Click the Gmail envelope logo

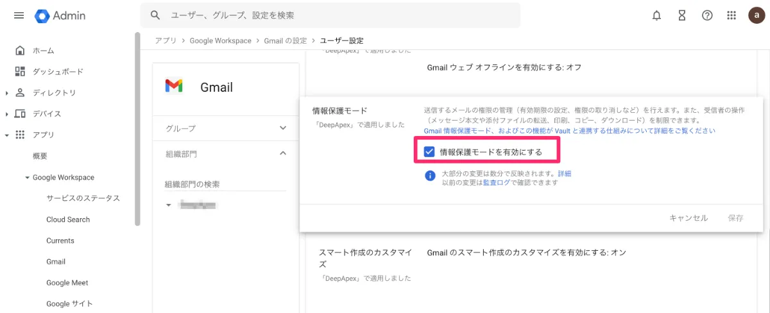(x=174, y=87)
